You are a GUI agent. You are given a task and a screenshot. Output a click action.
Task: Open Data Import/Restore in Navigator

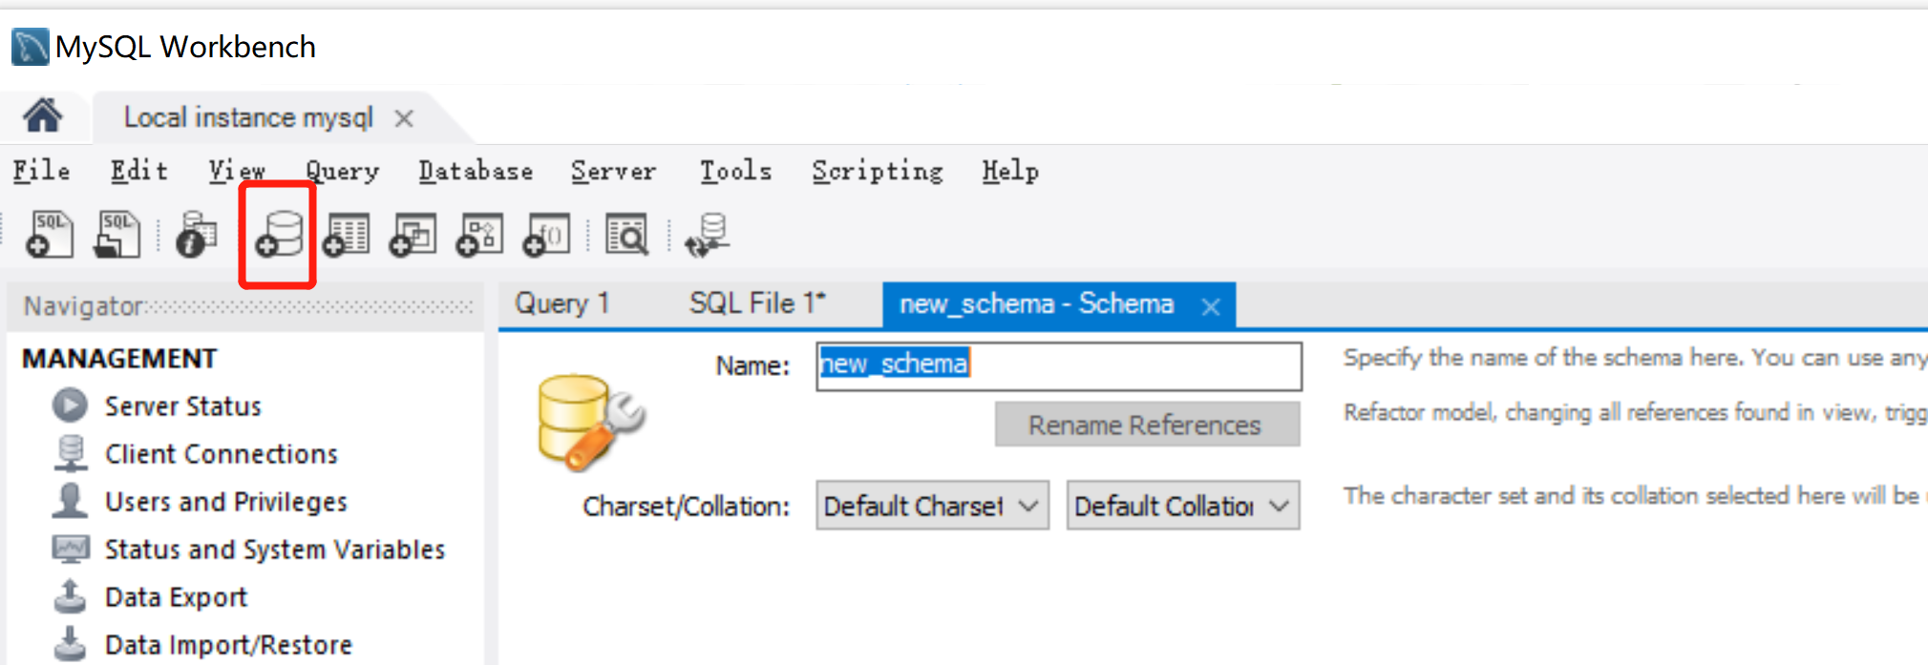point(228,645)
